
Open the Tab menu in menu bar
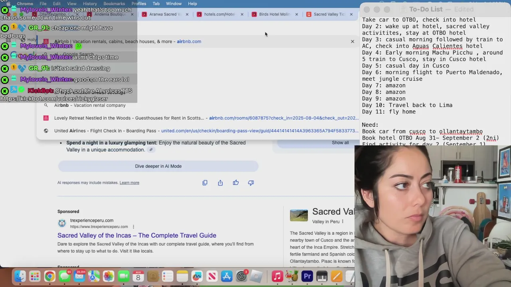click(156, 4)
